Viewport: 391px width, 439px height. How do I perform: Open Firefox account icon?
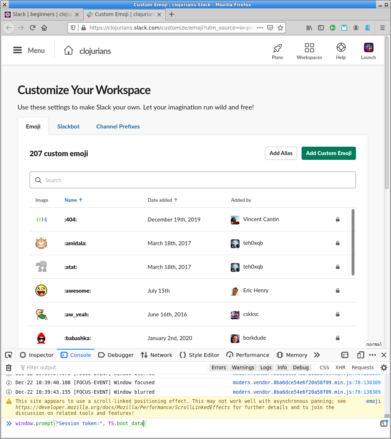tap(356, 28)
